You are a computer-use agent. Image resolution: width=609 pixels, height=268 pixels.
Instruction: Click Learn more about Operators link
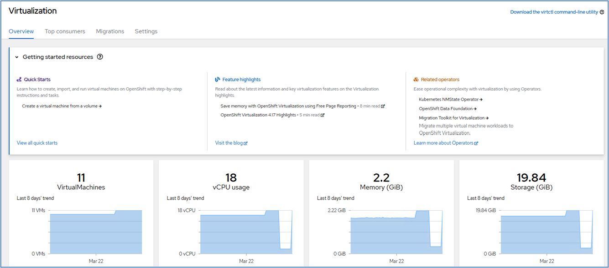[x=443, y=143]
